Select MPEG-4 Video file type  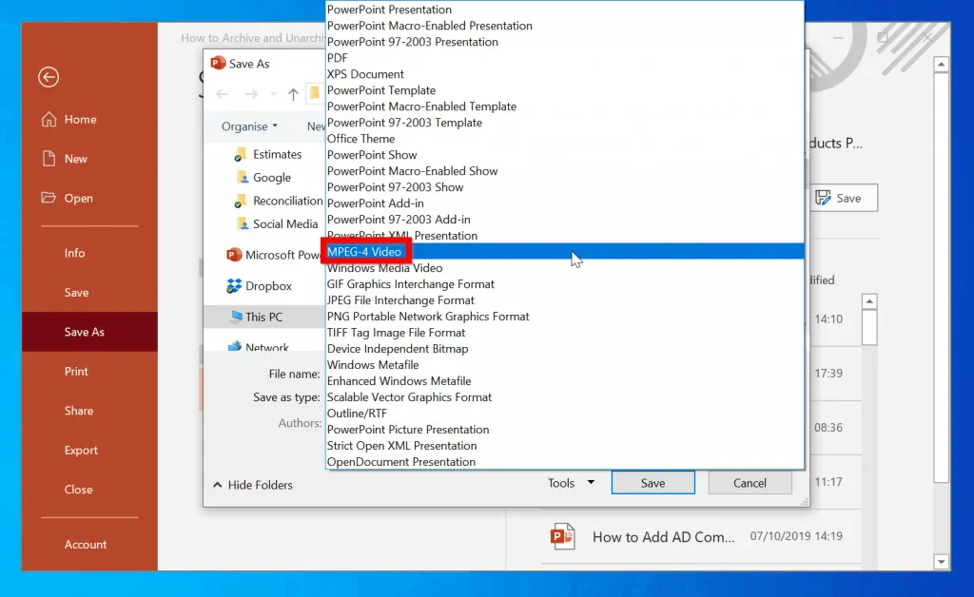coord(565,251)
